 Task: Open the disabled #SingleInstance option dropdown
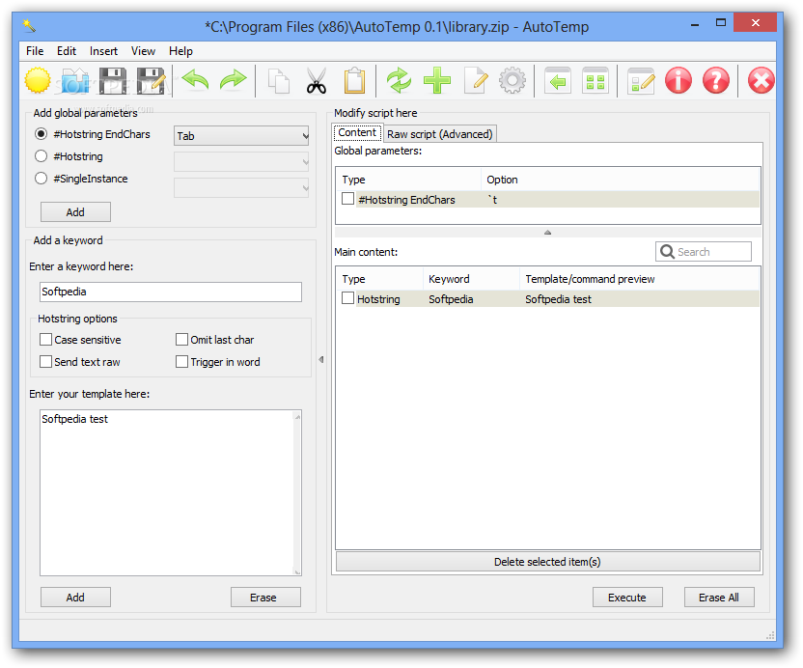coord(241,187)
